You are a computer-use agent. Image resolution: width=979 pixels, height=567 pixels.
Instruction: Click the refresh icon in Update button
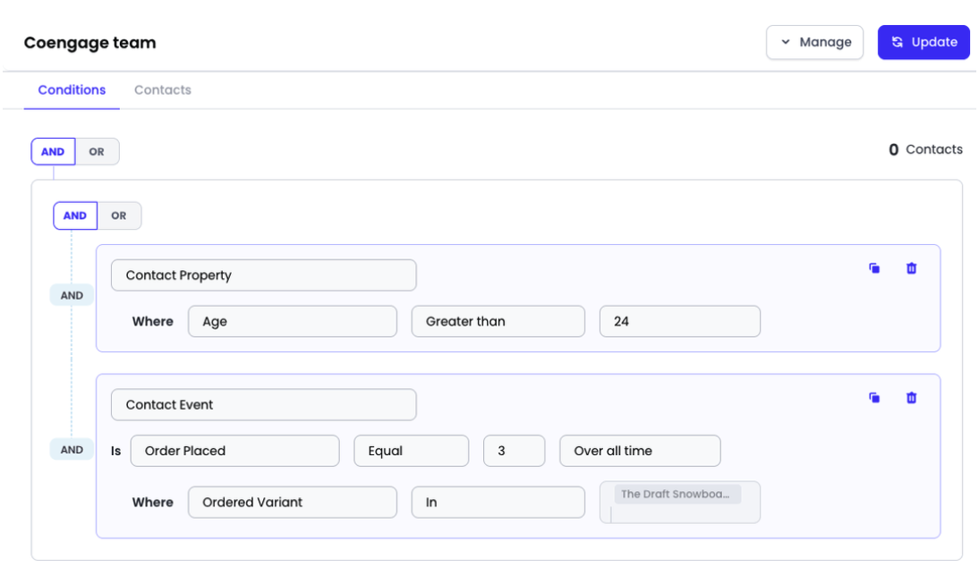click(898, 42)
